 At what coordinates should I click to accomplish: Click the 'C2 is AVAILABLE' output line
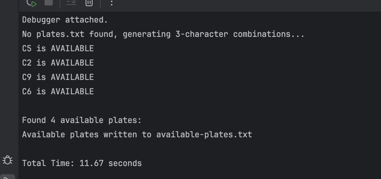click(58, 63)
